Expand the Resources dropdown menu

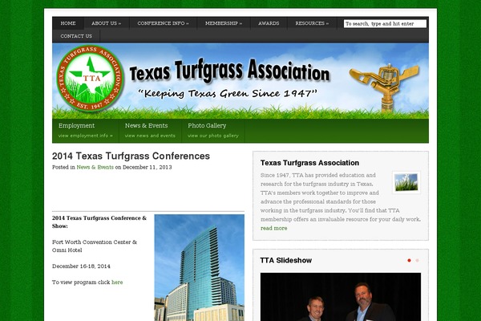tap(312, 23)
